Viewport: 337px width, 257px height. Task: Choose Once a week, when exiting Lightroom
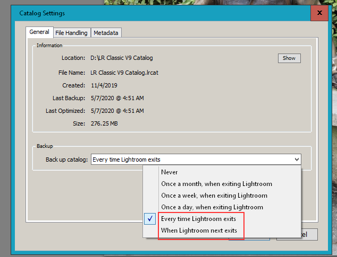tap(222, 196)
